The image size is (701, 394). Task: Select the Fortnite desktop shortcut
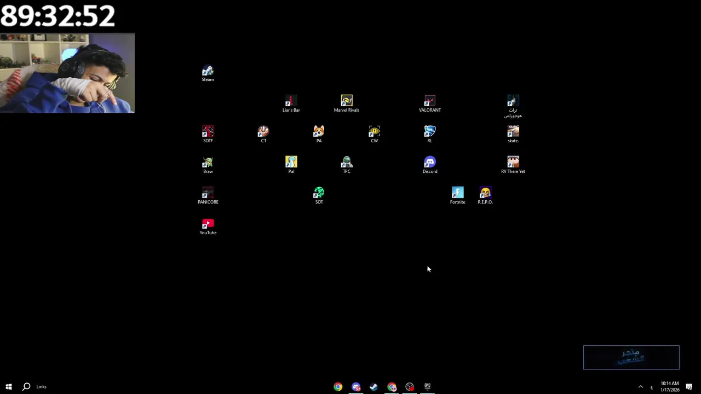click(457, 196)
